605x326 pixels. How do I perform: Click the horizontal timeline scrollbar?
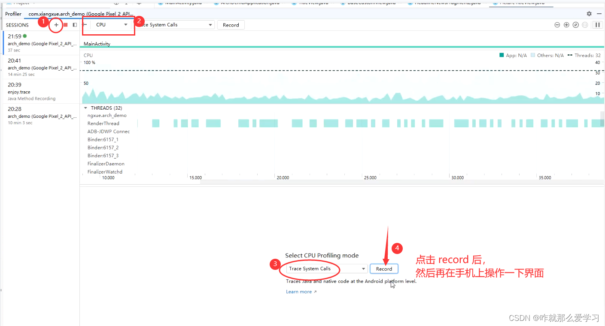click(402, 182)
